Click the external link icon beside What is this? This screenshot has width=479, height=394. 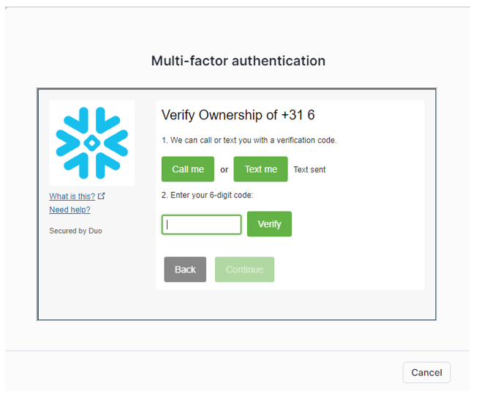(102, 196)
